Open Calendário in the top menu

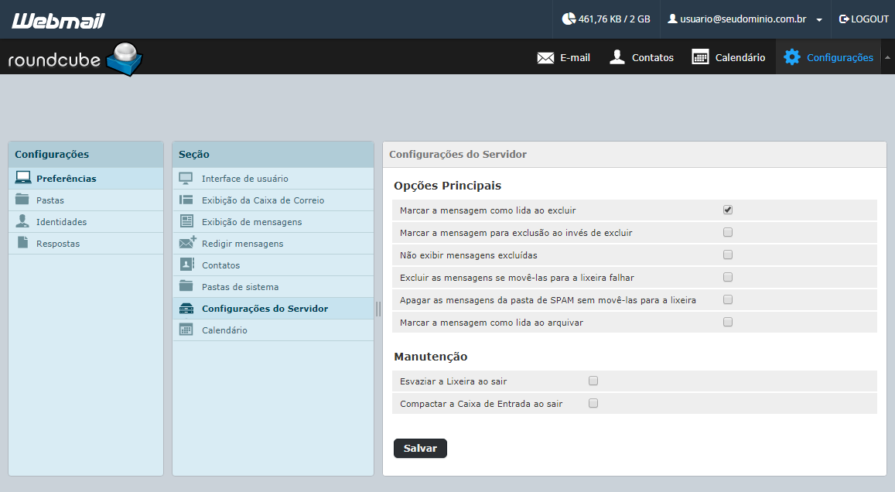729,57
